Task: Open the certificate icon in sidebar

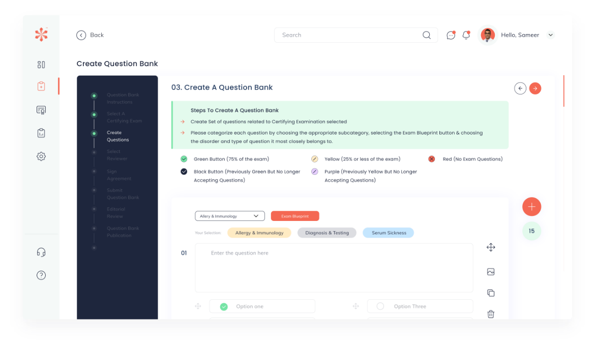Action: point(41,110)
